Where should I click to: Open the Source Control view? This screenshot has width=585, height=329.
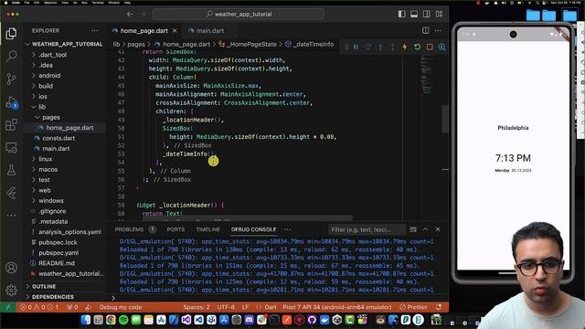pos(11,79)
